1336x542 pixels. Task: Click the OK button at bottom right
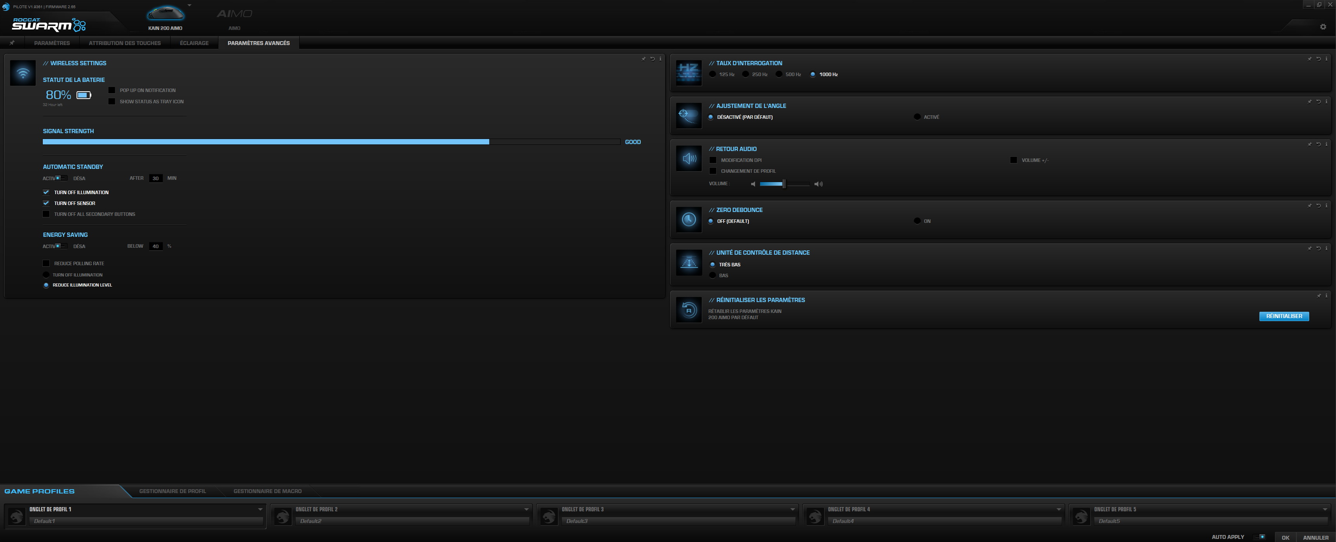pos(1286,537)
